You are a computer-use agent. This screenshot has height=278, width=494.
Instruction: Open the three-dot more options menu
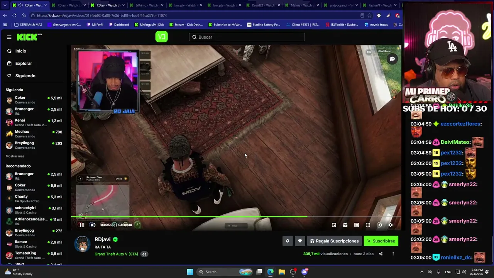[393, 254]
